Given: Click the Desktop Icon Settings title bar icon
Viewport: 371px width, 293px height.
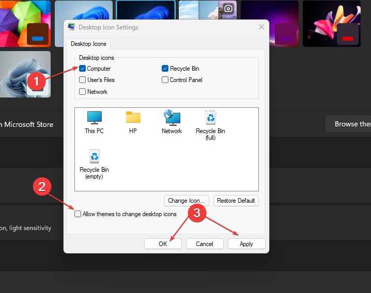Looking at the screenshot, I should click(x=71, y=27).
